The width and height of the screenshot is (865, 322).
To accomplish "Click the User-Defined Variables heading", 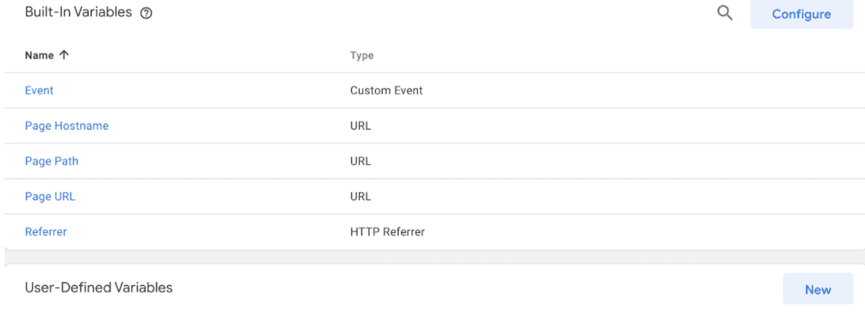I will click(x=99, y=287).
